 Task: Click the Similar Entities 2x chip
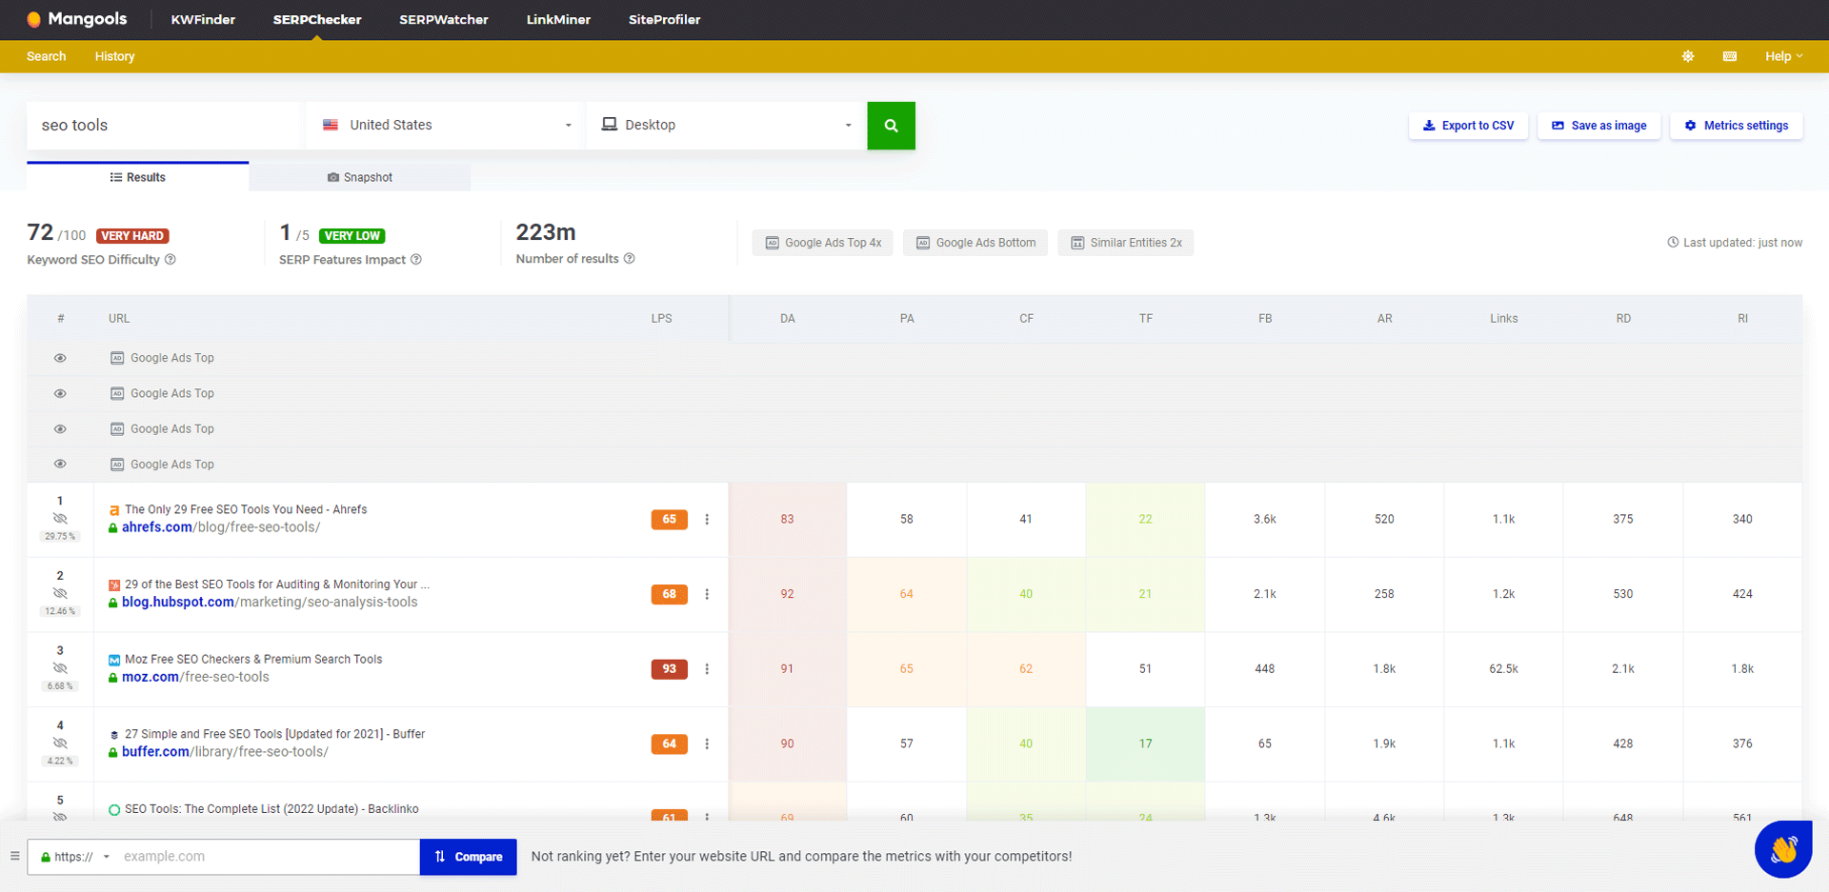pos(1125,243)
